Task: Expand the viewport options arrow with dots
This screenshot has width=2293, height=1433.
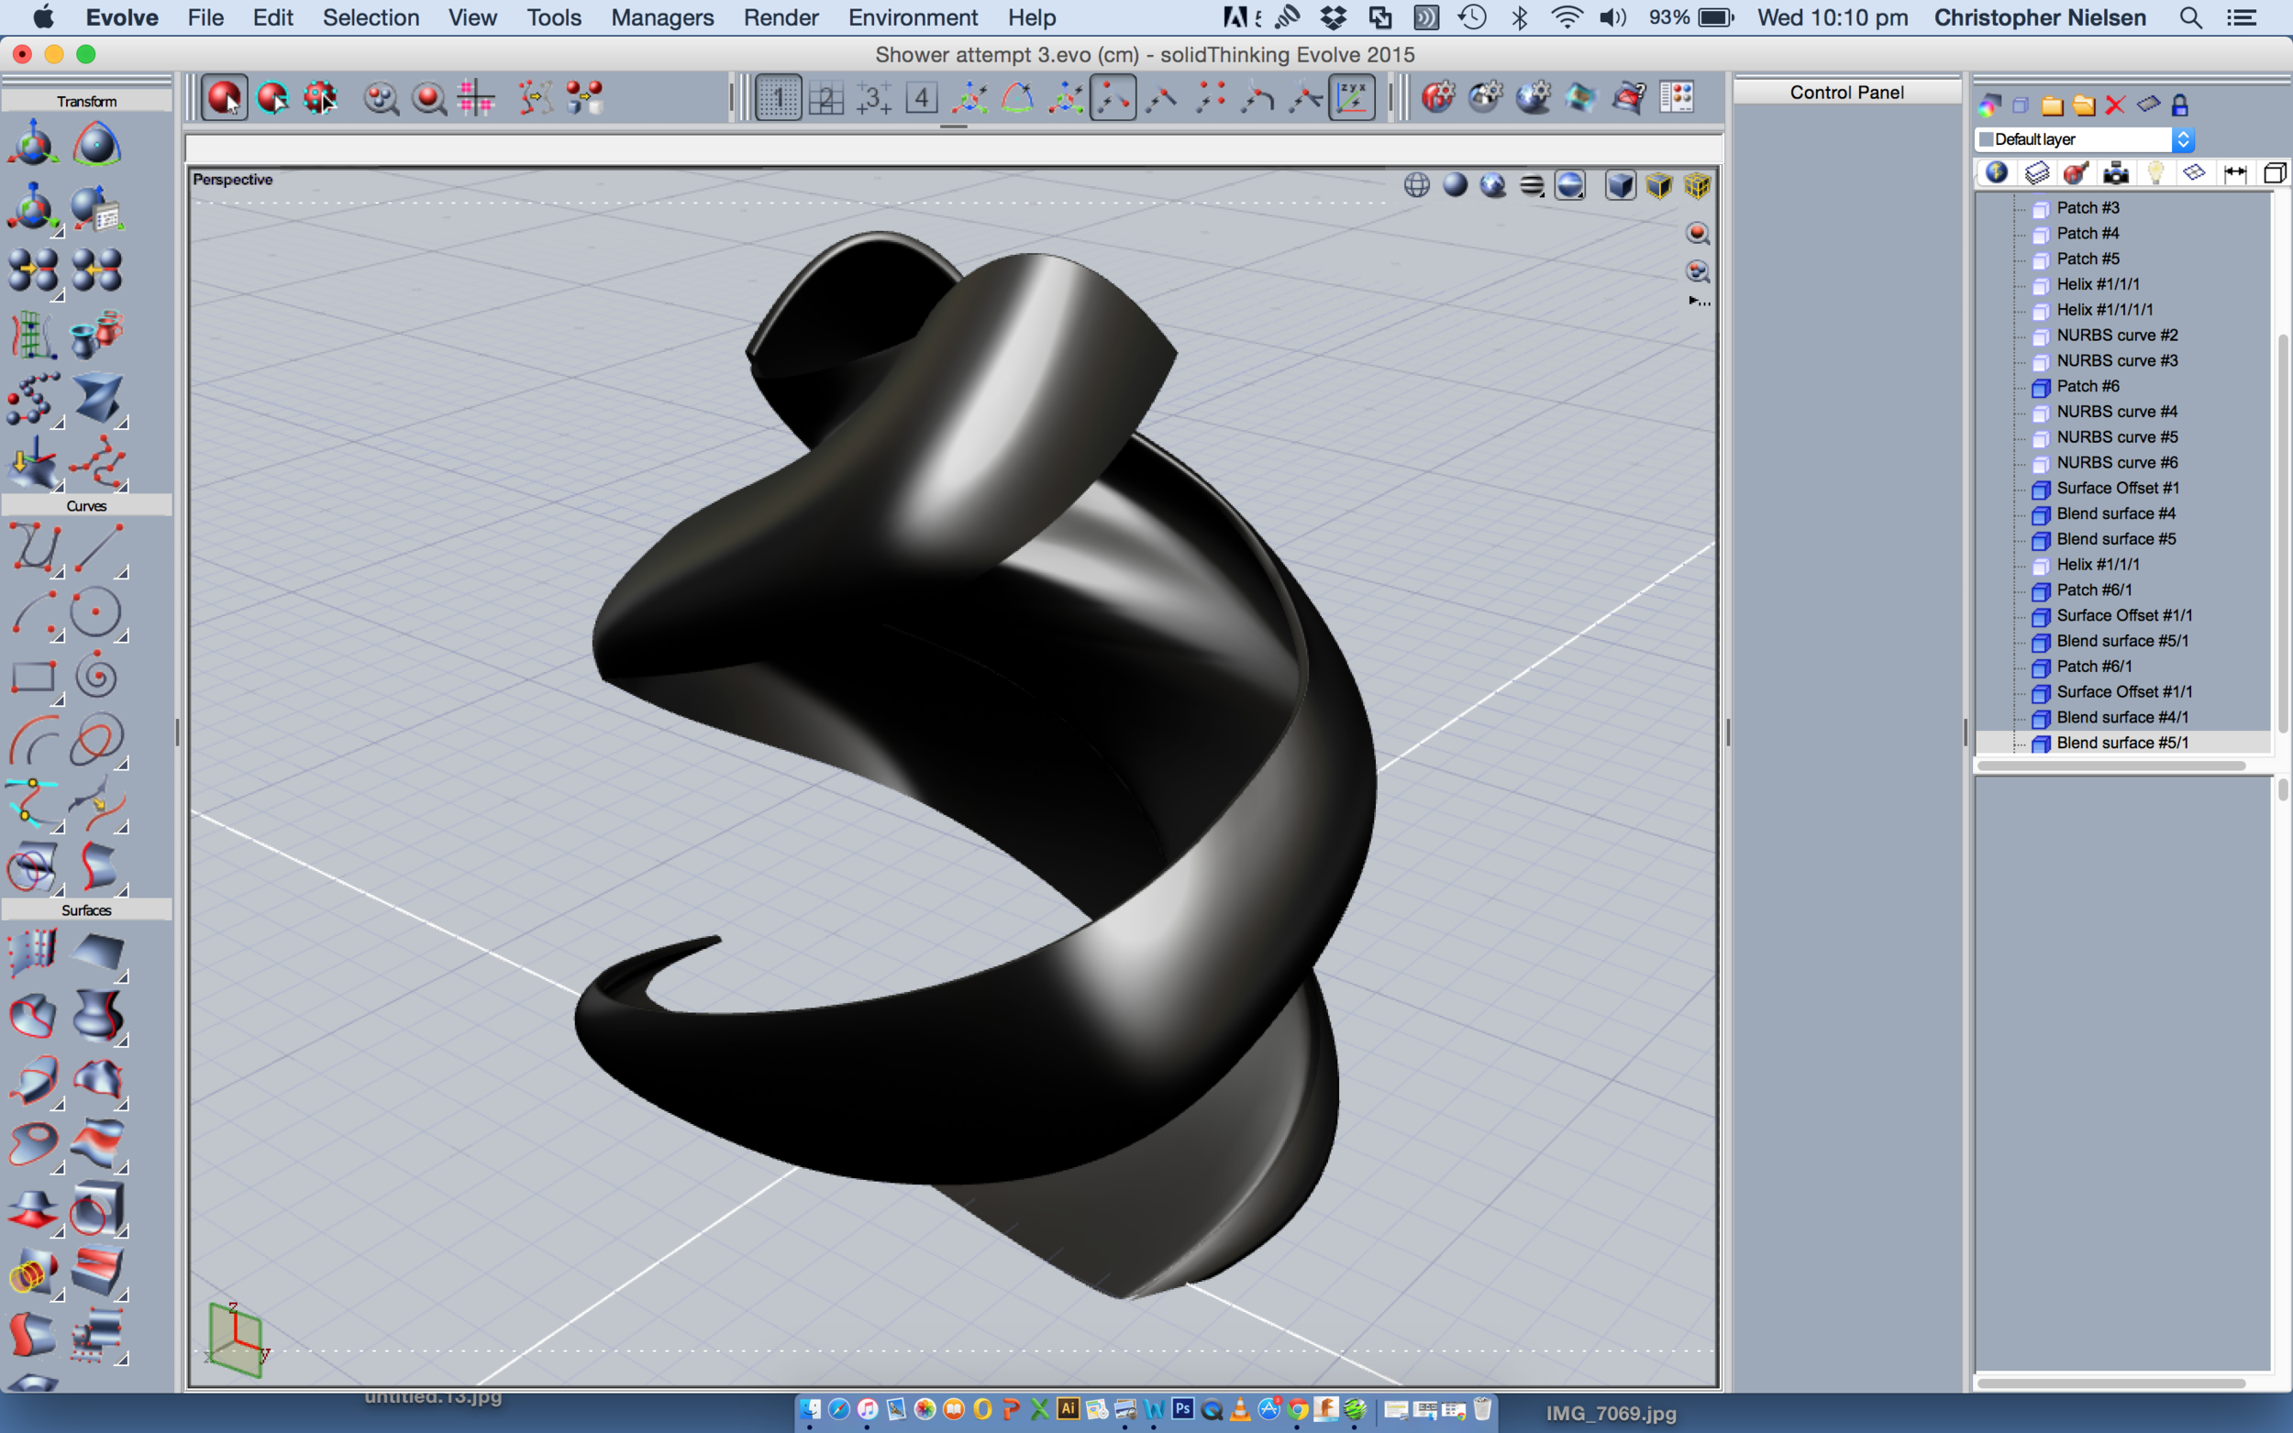Action: pyautogui.click(x=1699, y=302)
